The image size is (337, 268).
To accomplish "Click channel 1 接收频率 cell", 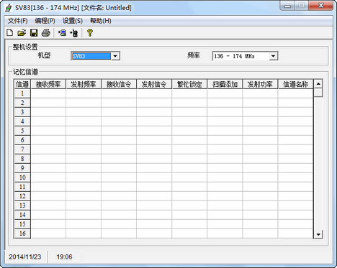I will pos(48,93).
